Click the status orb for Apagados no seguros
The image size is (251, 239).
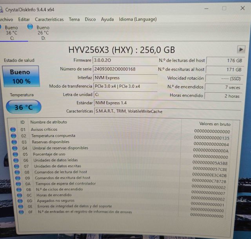tap(20, 201)
